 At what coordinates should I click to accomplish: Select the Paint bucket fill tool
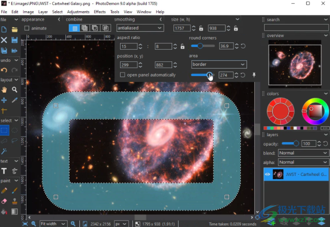(4, 211)
